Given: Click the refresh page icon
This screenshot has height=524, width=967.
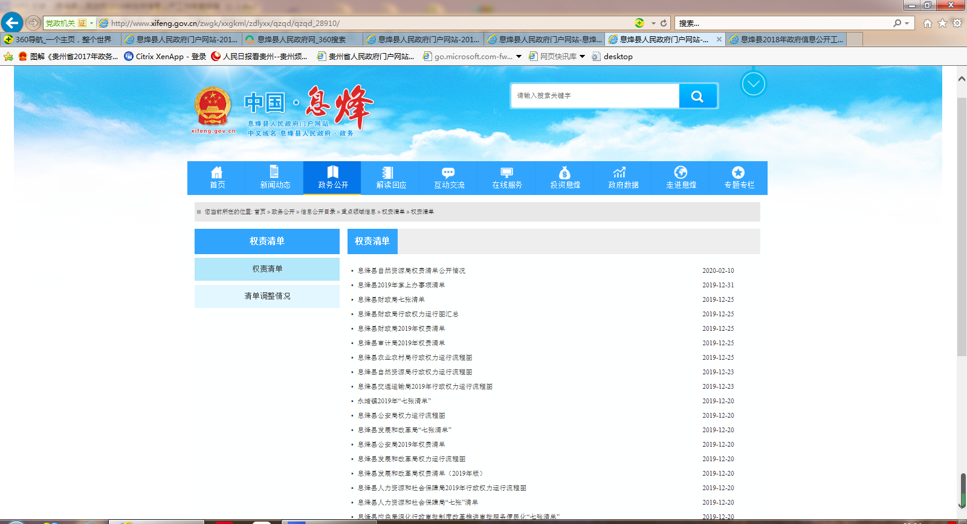Looking at the screenshot, I should (x=664, y=23).
